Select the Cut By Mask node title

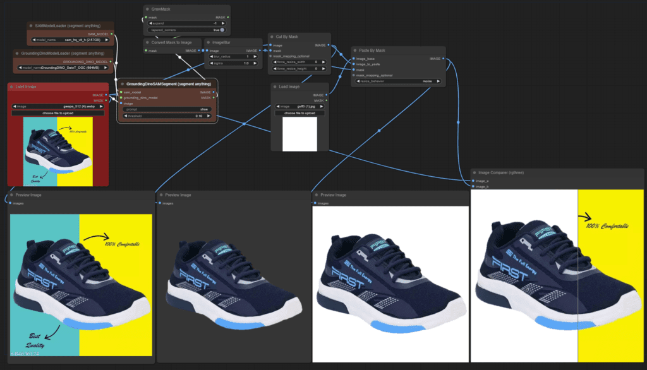(x=287, y=37)
